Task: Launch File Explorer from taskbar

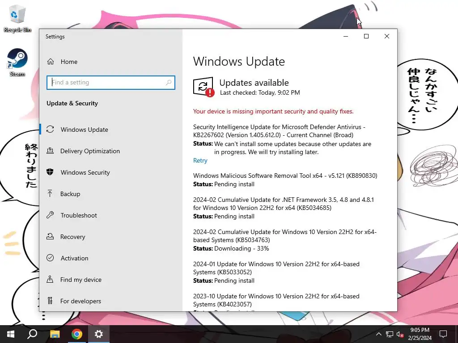Action: [x=55, y=334]
